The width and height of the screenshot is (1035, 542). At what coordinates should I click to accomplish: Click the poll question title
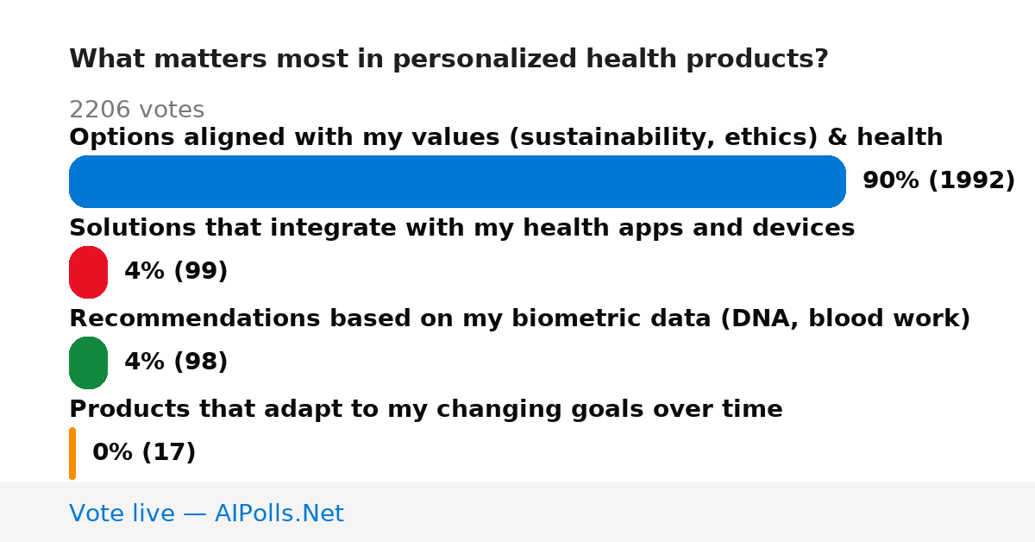448,60
